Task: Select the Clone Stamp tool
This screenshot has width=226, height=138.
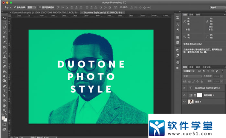Action: [x=4, y=57]
